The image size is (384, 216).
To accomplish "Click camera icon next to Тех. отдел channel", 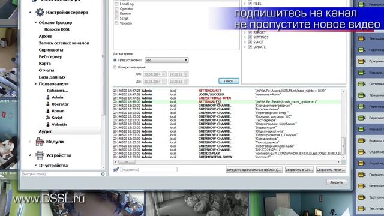I will point(362,208).
